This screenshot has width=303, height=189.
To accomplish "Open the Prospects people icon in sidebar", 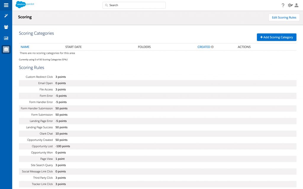I will 6,27.
